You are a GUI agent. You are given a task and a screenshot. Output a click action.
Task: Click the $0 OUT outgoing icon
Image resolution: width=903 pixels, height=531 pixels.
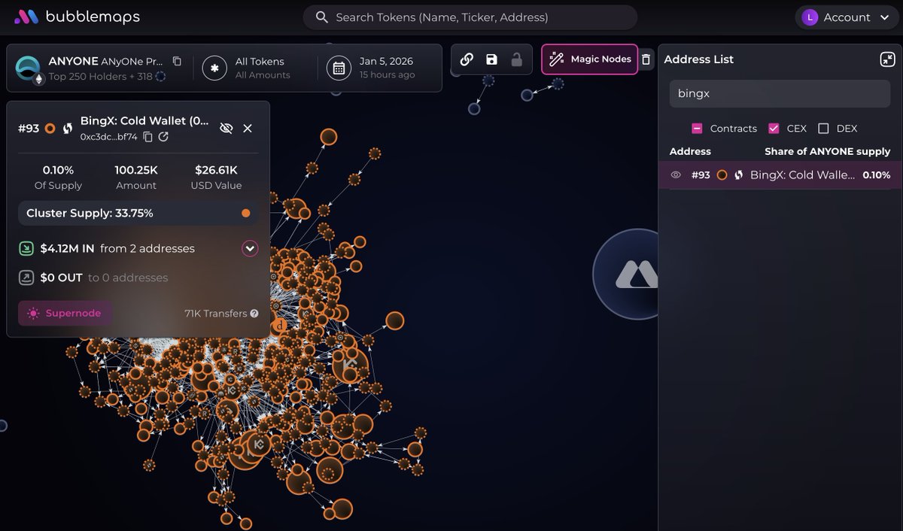[26, 278]
